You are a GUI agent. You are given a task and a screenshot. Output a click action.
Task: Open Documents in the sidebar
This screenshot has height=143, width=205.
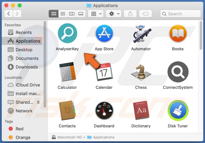pos(22,58)
